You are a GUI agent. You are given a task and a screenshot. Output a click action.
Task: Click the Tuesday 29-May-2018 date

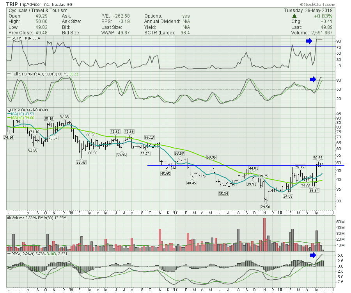[x=308, y=11]
